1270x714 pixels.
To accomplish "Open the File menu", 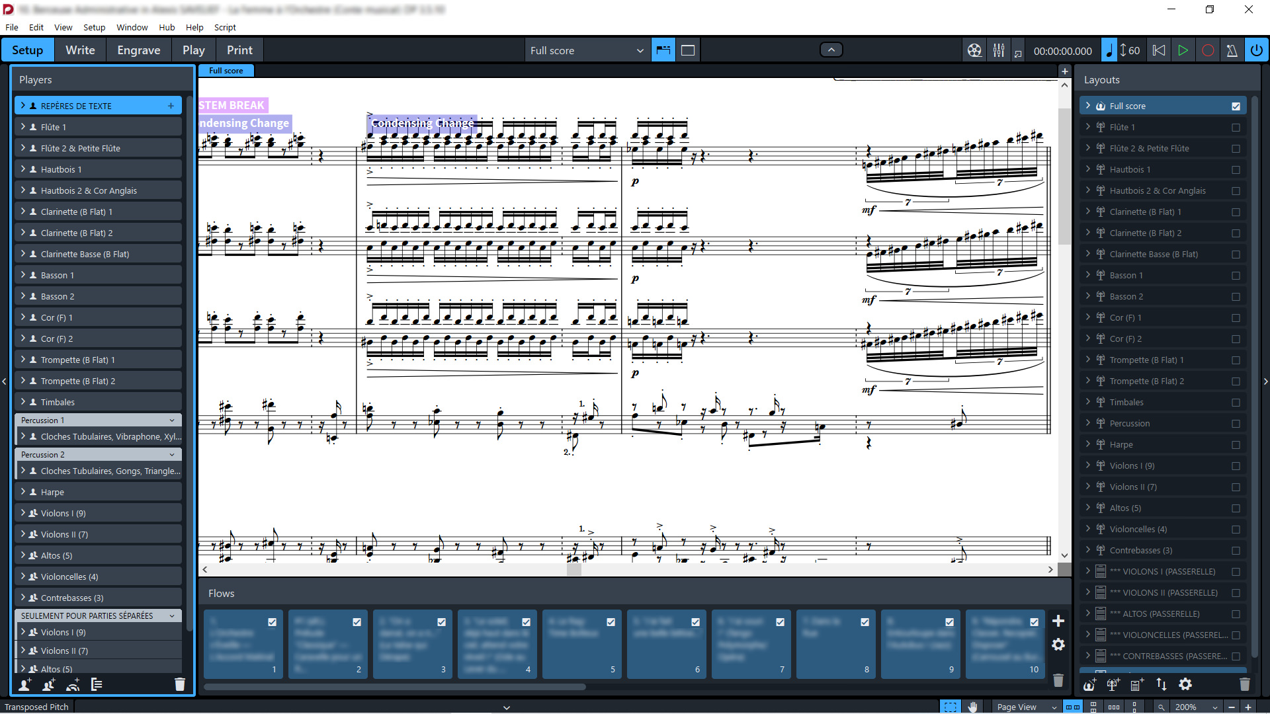I will pos(12,27).
